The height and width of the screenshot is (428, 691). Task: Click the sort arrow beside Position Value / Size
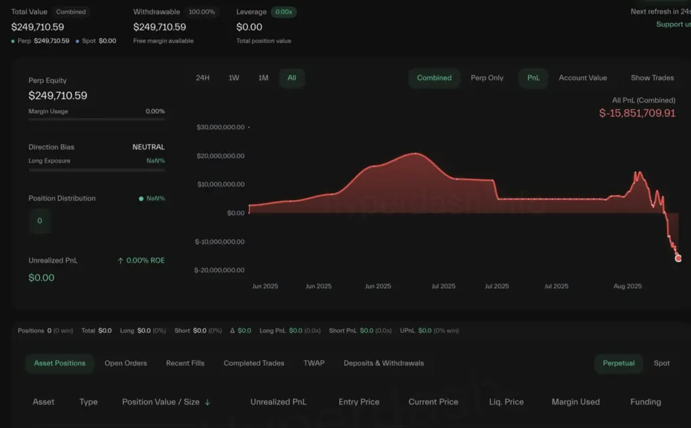coord(208,402)
